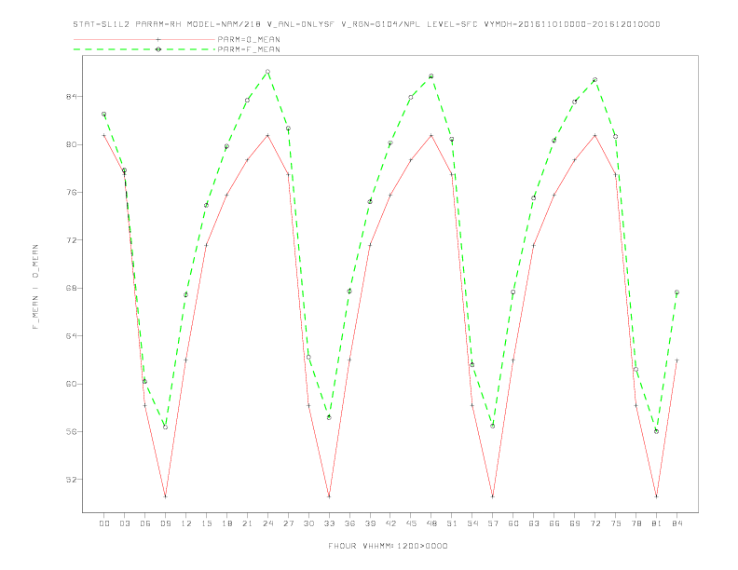Click x-axis tick label 03
The width and height of the screenshot is (738, 570).
125,523
